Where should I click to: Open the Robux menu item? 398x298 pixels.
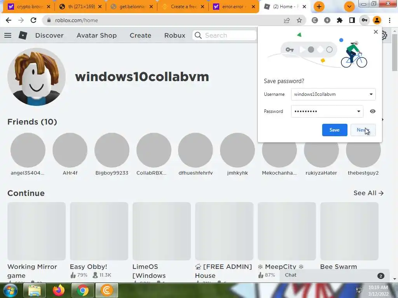[x=175, y=35]
